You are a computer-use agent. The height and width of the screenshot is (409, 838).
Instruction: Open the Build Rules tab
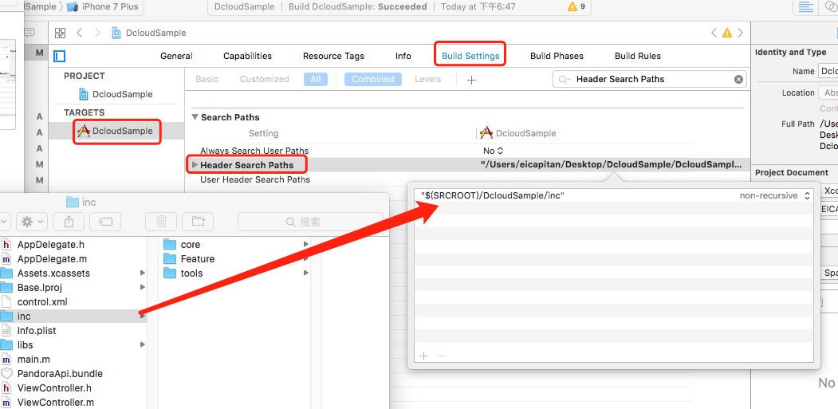point(638,56)
